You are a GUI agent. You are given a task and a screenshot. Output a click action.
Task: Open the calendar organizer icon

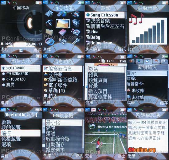click(x=63, y=41)
